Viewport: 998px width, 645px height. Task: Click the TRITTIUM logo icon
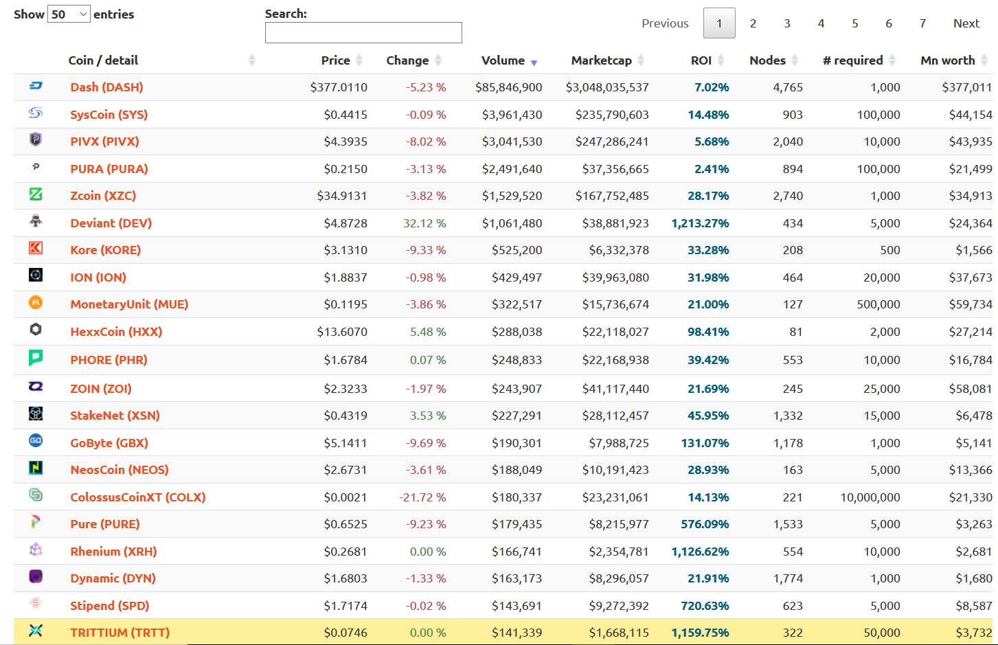(x=36, y=631)
